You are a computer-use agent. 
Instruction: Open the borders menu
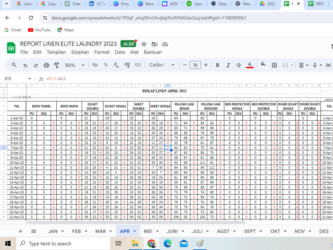274,65
